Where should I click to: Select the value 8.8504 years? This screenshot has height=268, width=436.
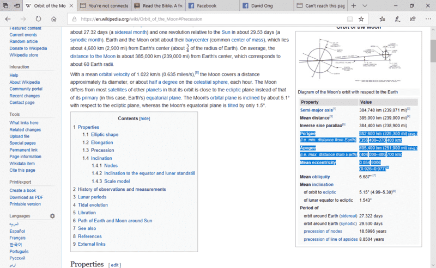[x=372, y=239]
